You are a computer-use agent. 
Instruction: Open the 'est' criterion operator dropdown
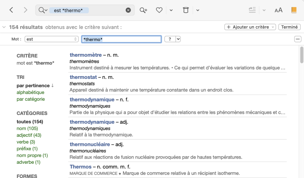[51, 39]
